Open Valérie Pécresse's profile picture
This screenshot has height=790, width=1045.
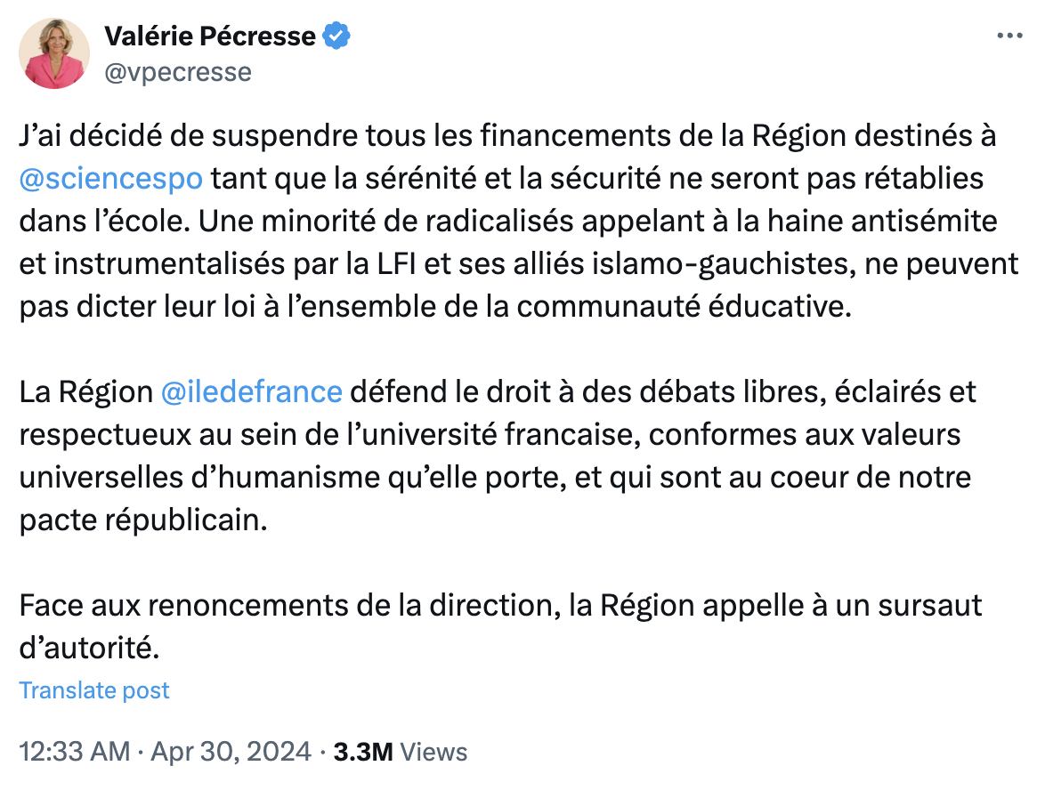coord(54,54)
